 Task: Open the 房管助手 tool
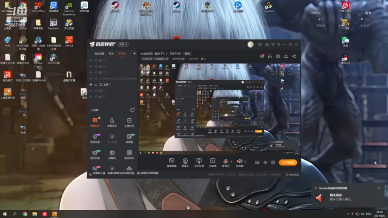pos(112,123)
